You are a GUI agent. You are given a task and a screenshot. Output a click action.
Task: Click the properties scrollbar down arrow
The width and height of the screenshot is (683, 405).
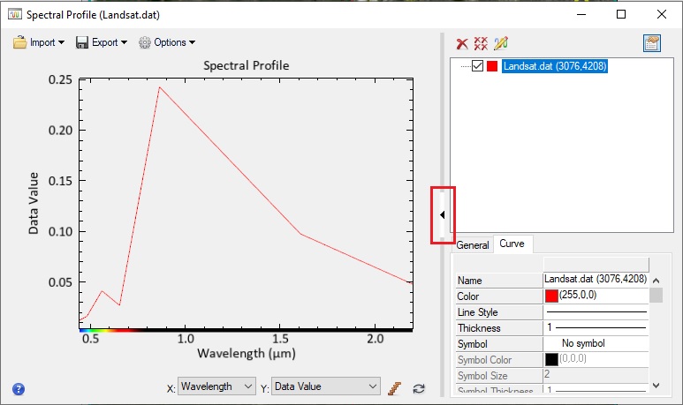[655, 386]
